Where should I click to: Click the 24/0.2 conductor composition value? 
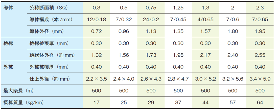(x=151, y=19)
